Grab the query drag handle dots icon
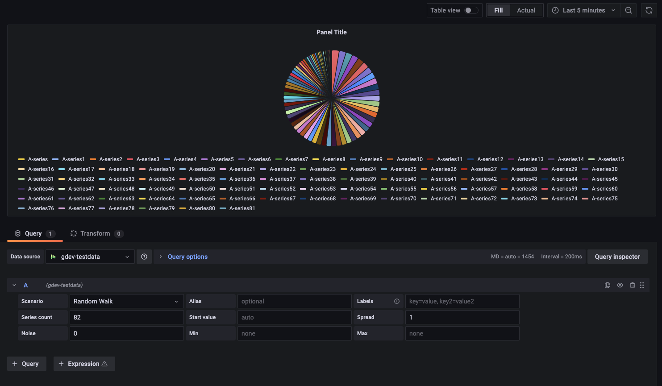Viewport: 662px width, 386px height. pos(642,285)
